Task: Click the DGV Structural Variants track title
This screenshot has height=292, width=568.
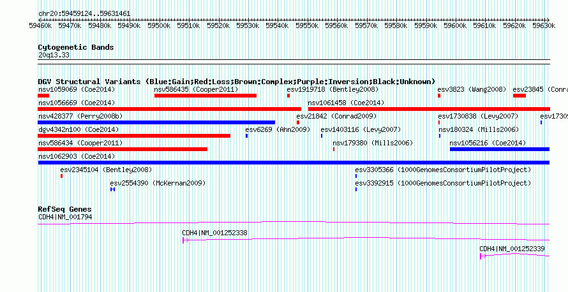Action: (237, 82)
